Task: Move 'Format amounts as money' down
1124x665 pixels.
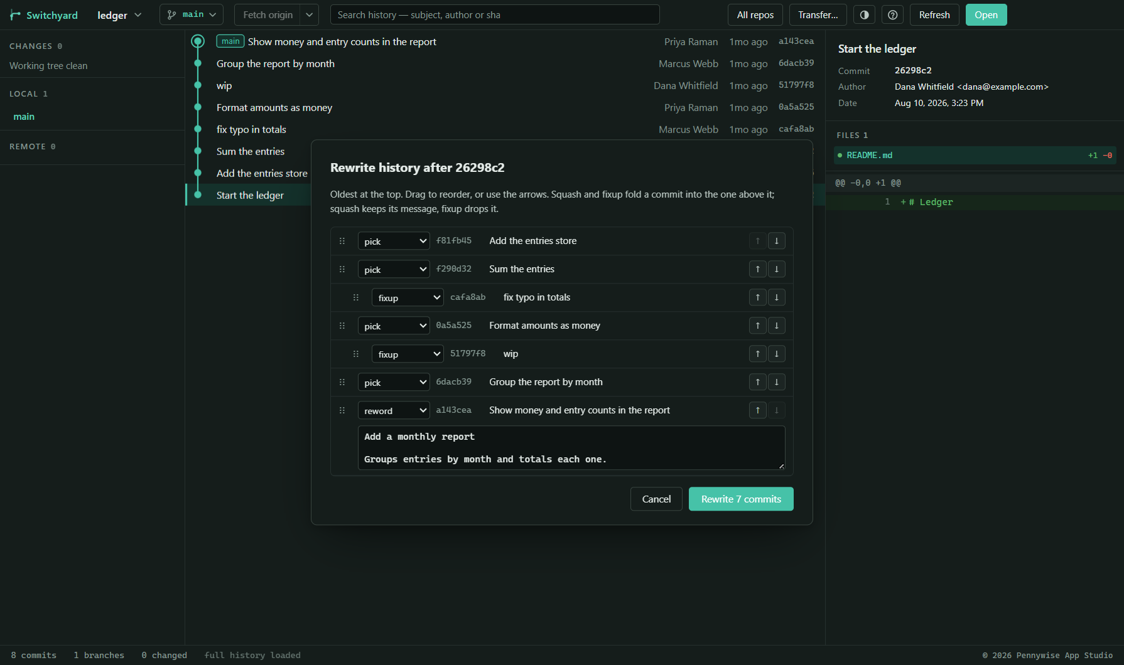Action: pyautogui.click(x=776, y=326)
